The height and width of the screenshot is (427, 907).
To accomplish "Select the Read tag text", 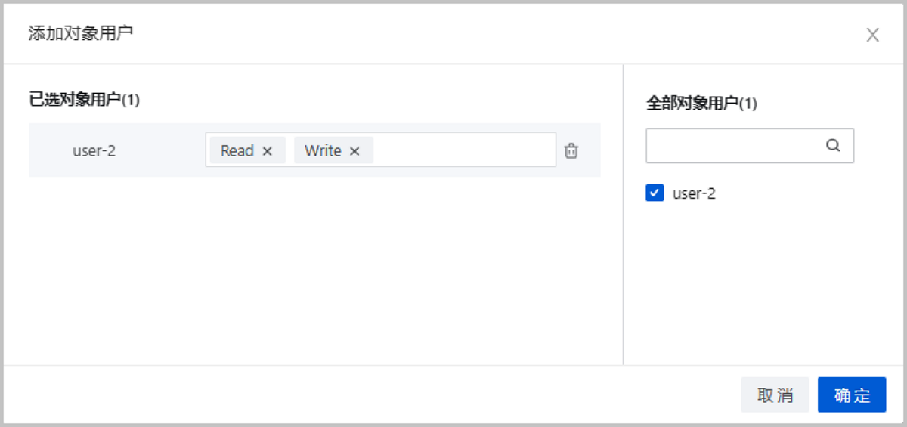I will coord(237,151).
